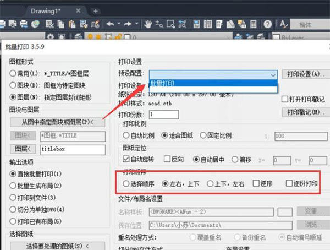Select the 自动居中 positioning radio
This screenshot has height=250, width=330.
pyautogui.click(x=196, y=159)
